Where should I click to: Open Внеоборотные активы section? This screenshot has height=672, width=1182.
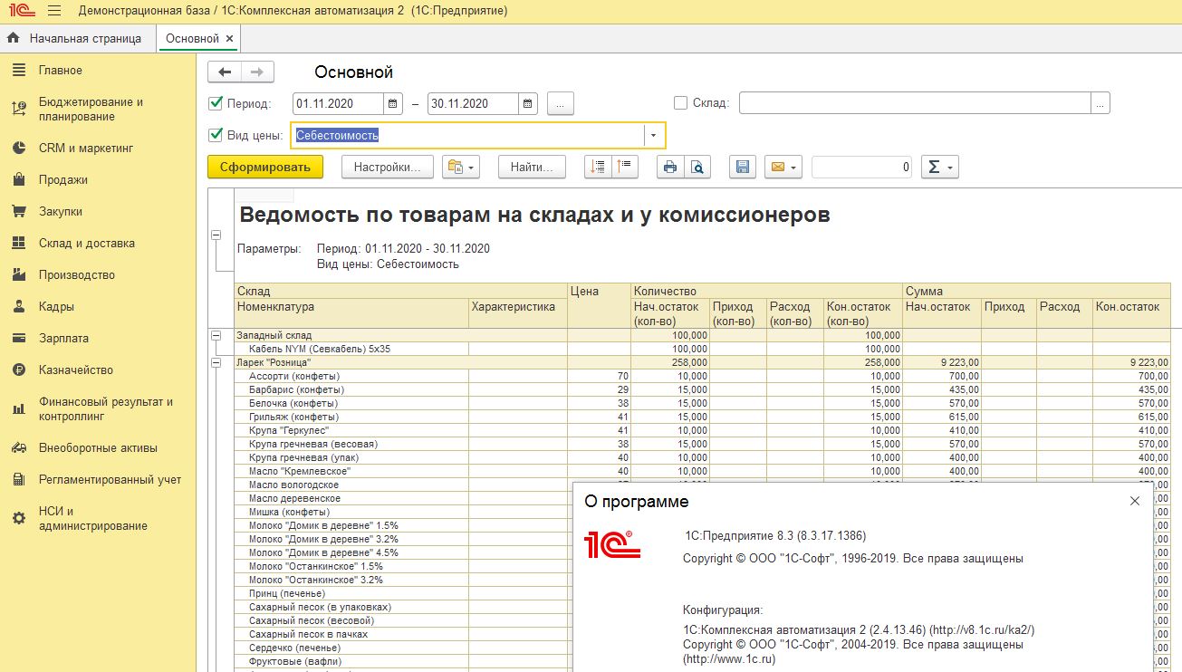coord(98,447)
